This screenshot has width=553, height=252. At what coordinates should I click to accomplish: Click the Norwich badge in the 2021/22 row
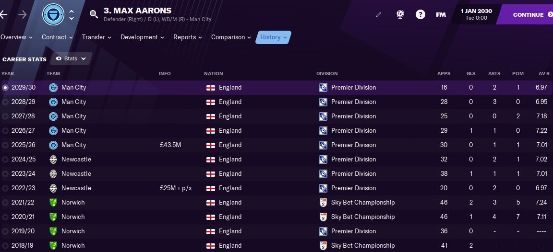[53, 202]
